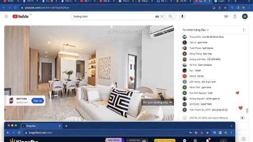Screen dimensions: 253x142
Task: Mute the playing YouTube tab speaker icon
Action: 205,1
